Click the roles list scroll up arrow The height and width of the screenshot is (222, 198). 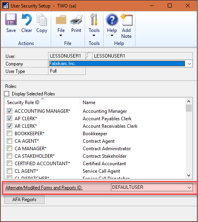coord(189,101)
